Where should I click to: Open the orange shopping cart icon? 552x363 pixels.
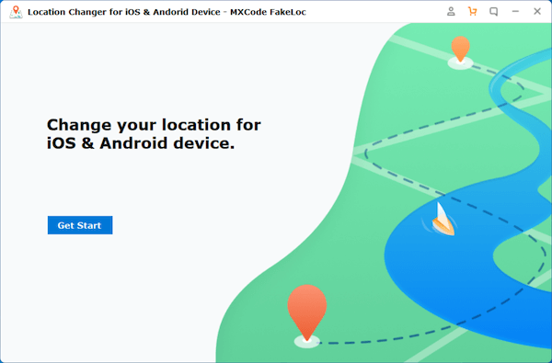pos(472,12)
